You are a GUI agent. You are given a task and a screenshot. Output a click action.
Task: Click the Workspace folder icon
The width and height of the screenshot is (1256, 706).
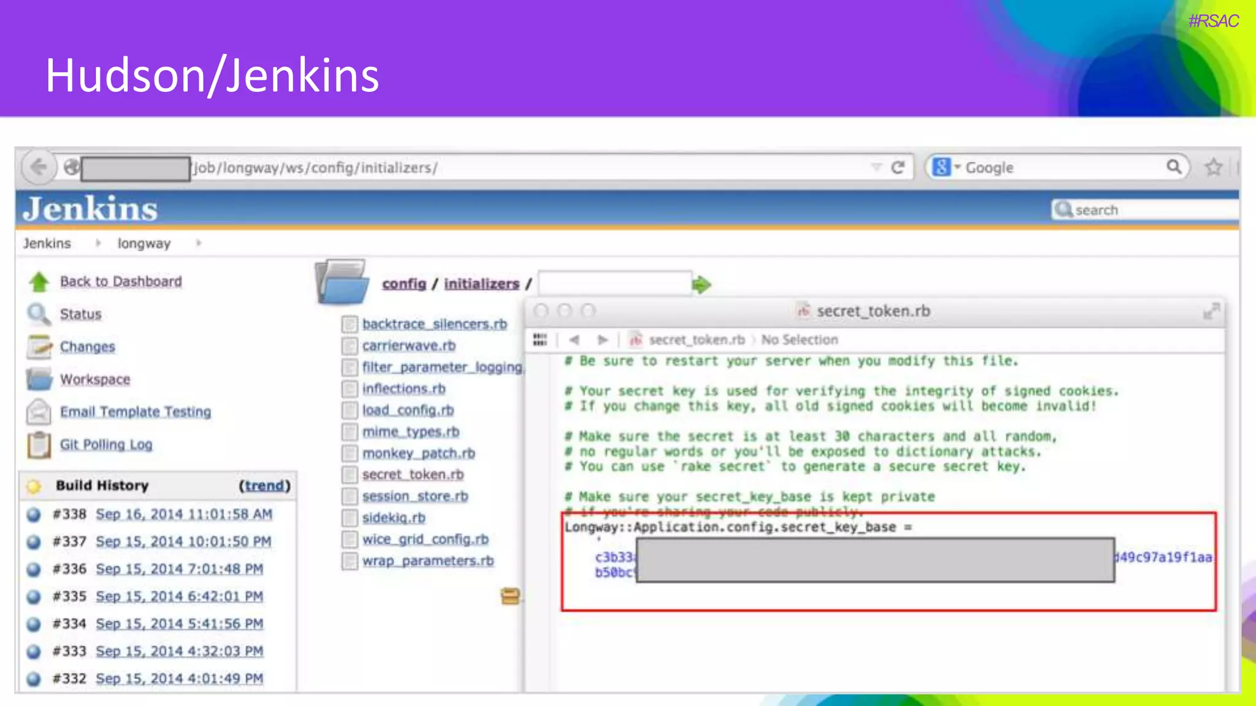[39, 379]
